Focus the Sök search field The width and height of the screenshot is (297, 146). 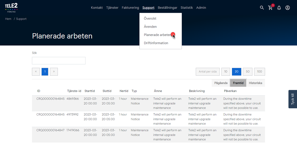click(59, 61)
